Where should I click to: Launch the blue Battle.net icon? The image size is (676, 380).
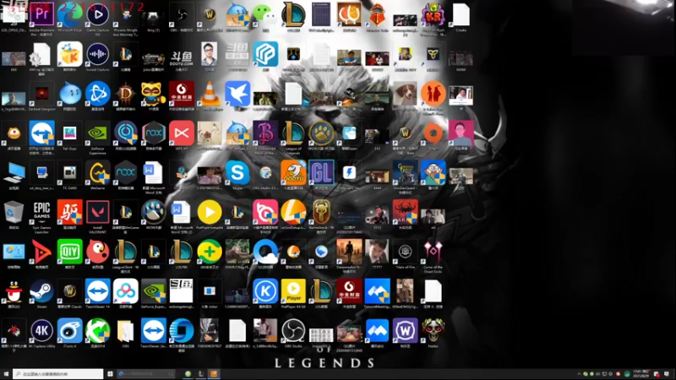(x=98, y=94)
